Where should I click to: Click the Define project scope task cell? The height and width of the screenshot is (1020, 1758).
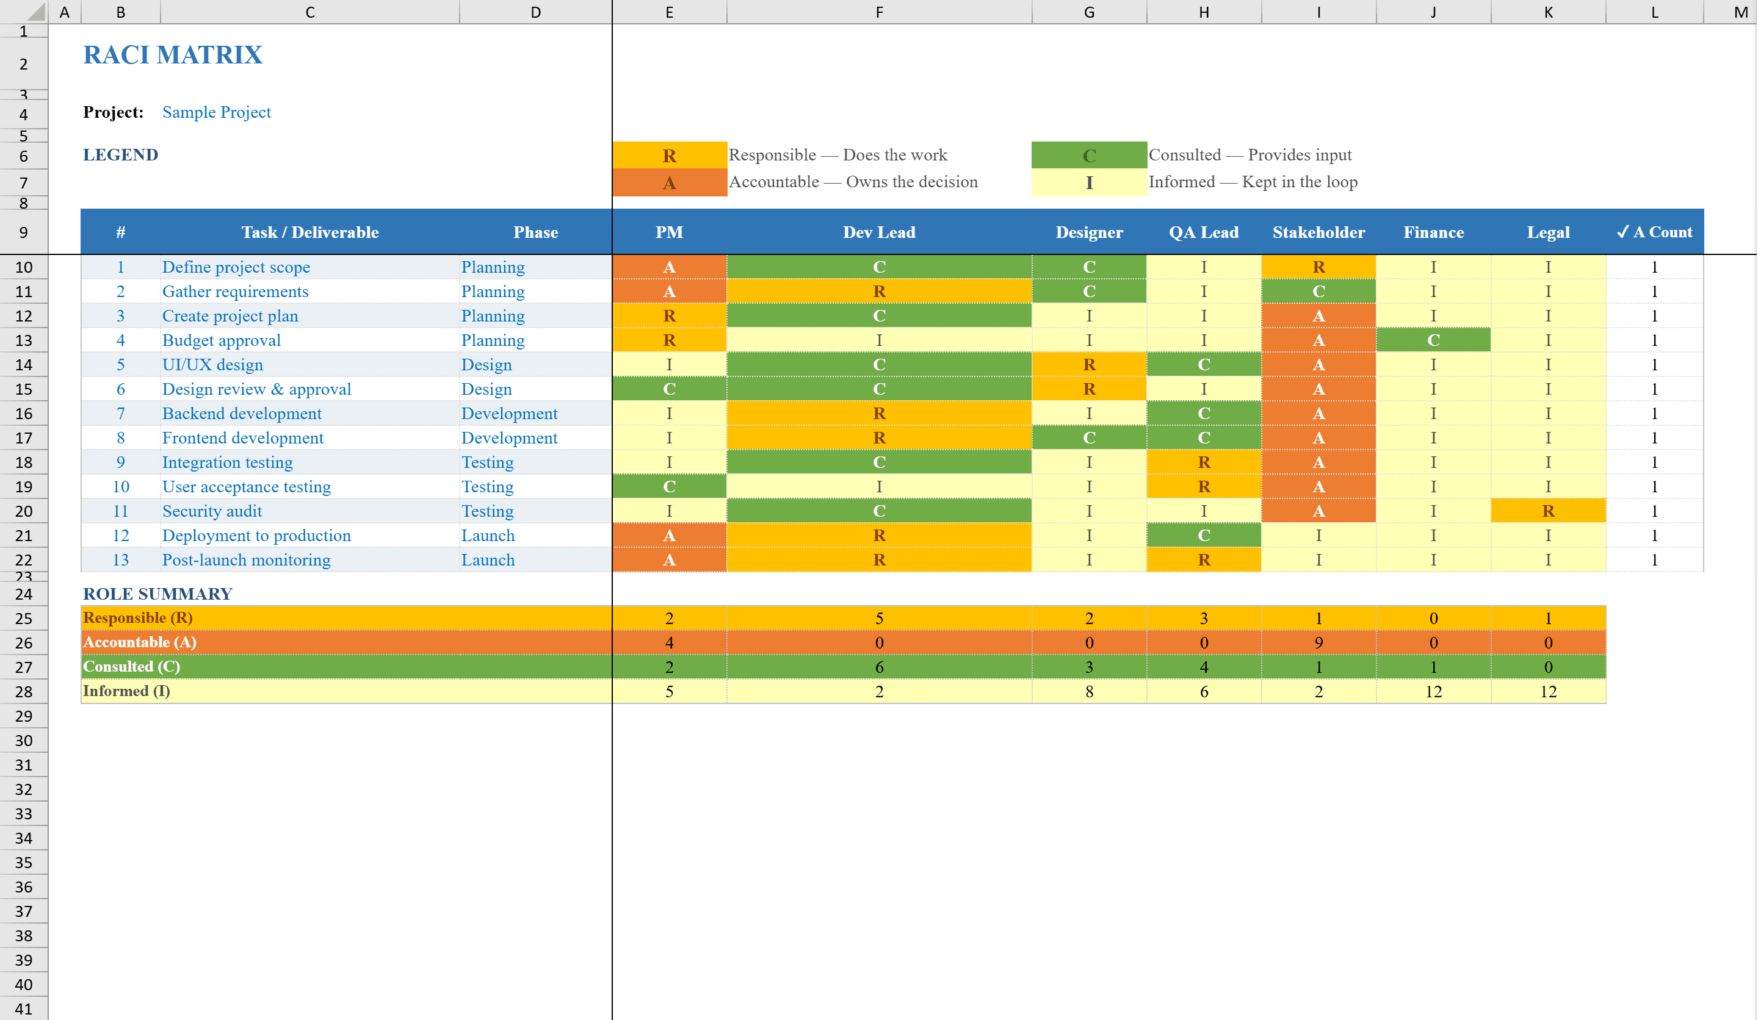click(236, 267)
